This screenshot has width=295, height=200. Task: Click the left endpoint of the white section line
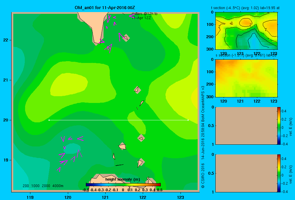tap(49, 120)
